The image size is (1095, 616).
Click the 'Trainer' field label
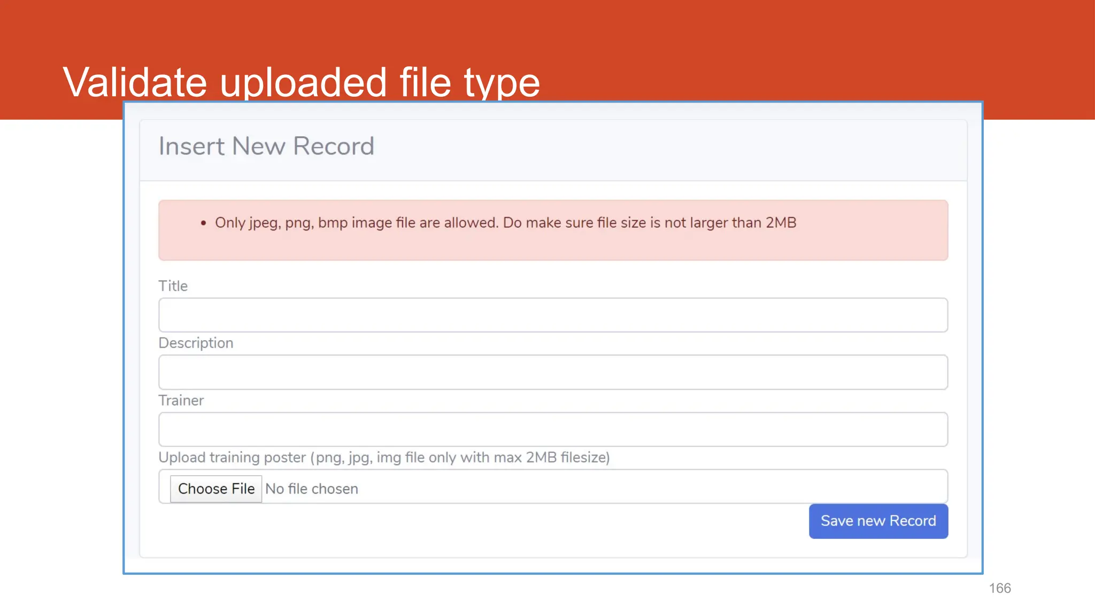click(181, 401)
